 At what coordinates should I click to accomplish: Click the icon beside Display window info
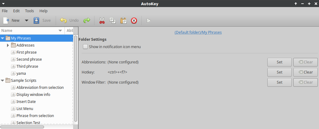point(13,95)
